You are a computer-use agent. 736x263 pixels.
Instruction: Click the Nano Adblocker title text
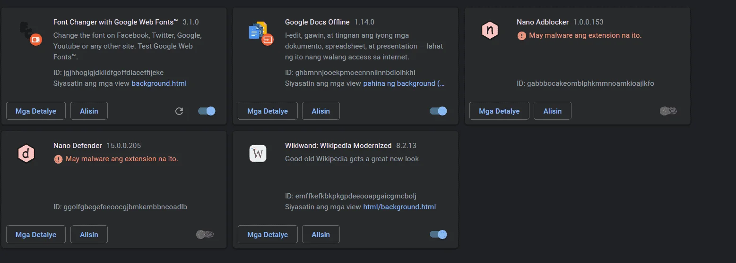(x=543, y=22)
